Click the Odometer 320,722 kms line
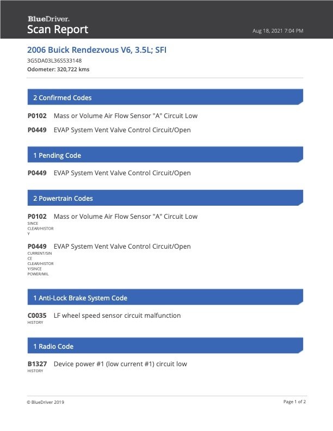This screenshot has height=431, width=333. 58,70
